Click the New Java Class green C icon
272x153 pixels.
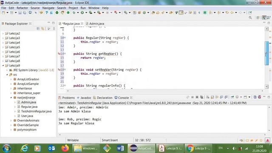click(144, 13)
